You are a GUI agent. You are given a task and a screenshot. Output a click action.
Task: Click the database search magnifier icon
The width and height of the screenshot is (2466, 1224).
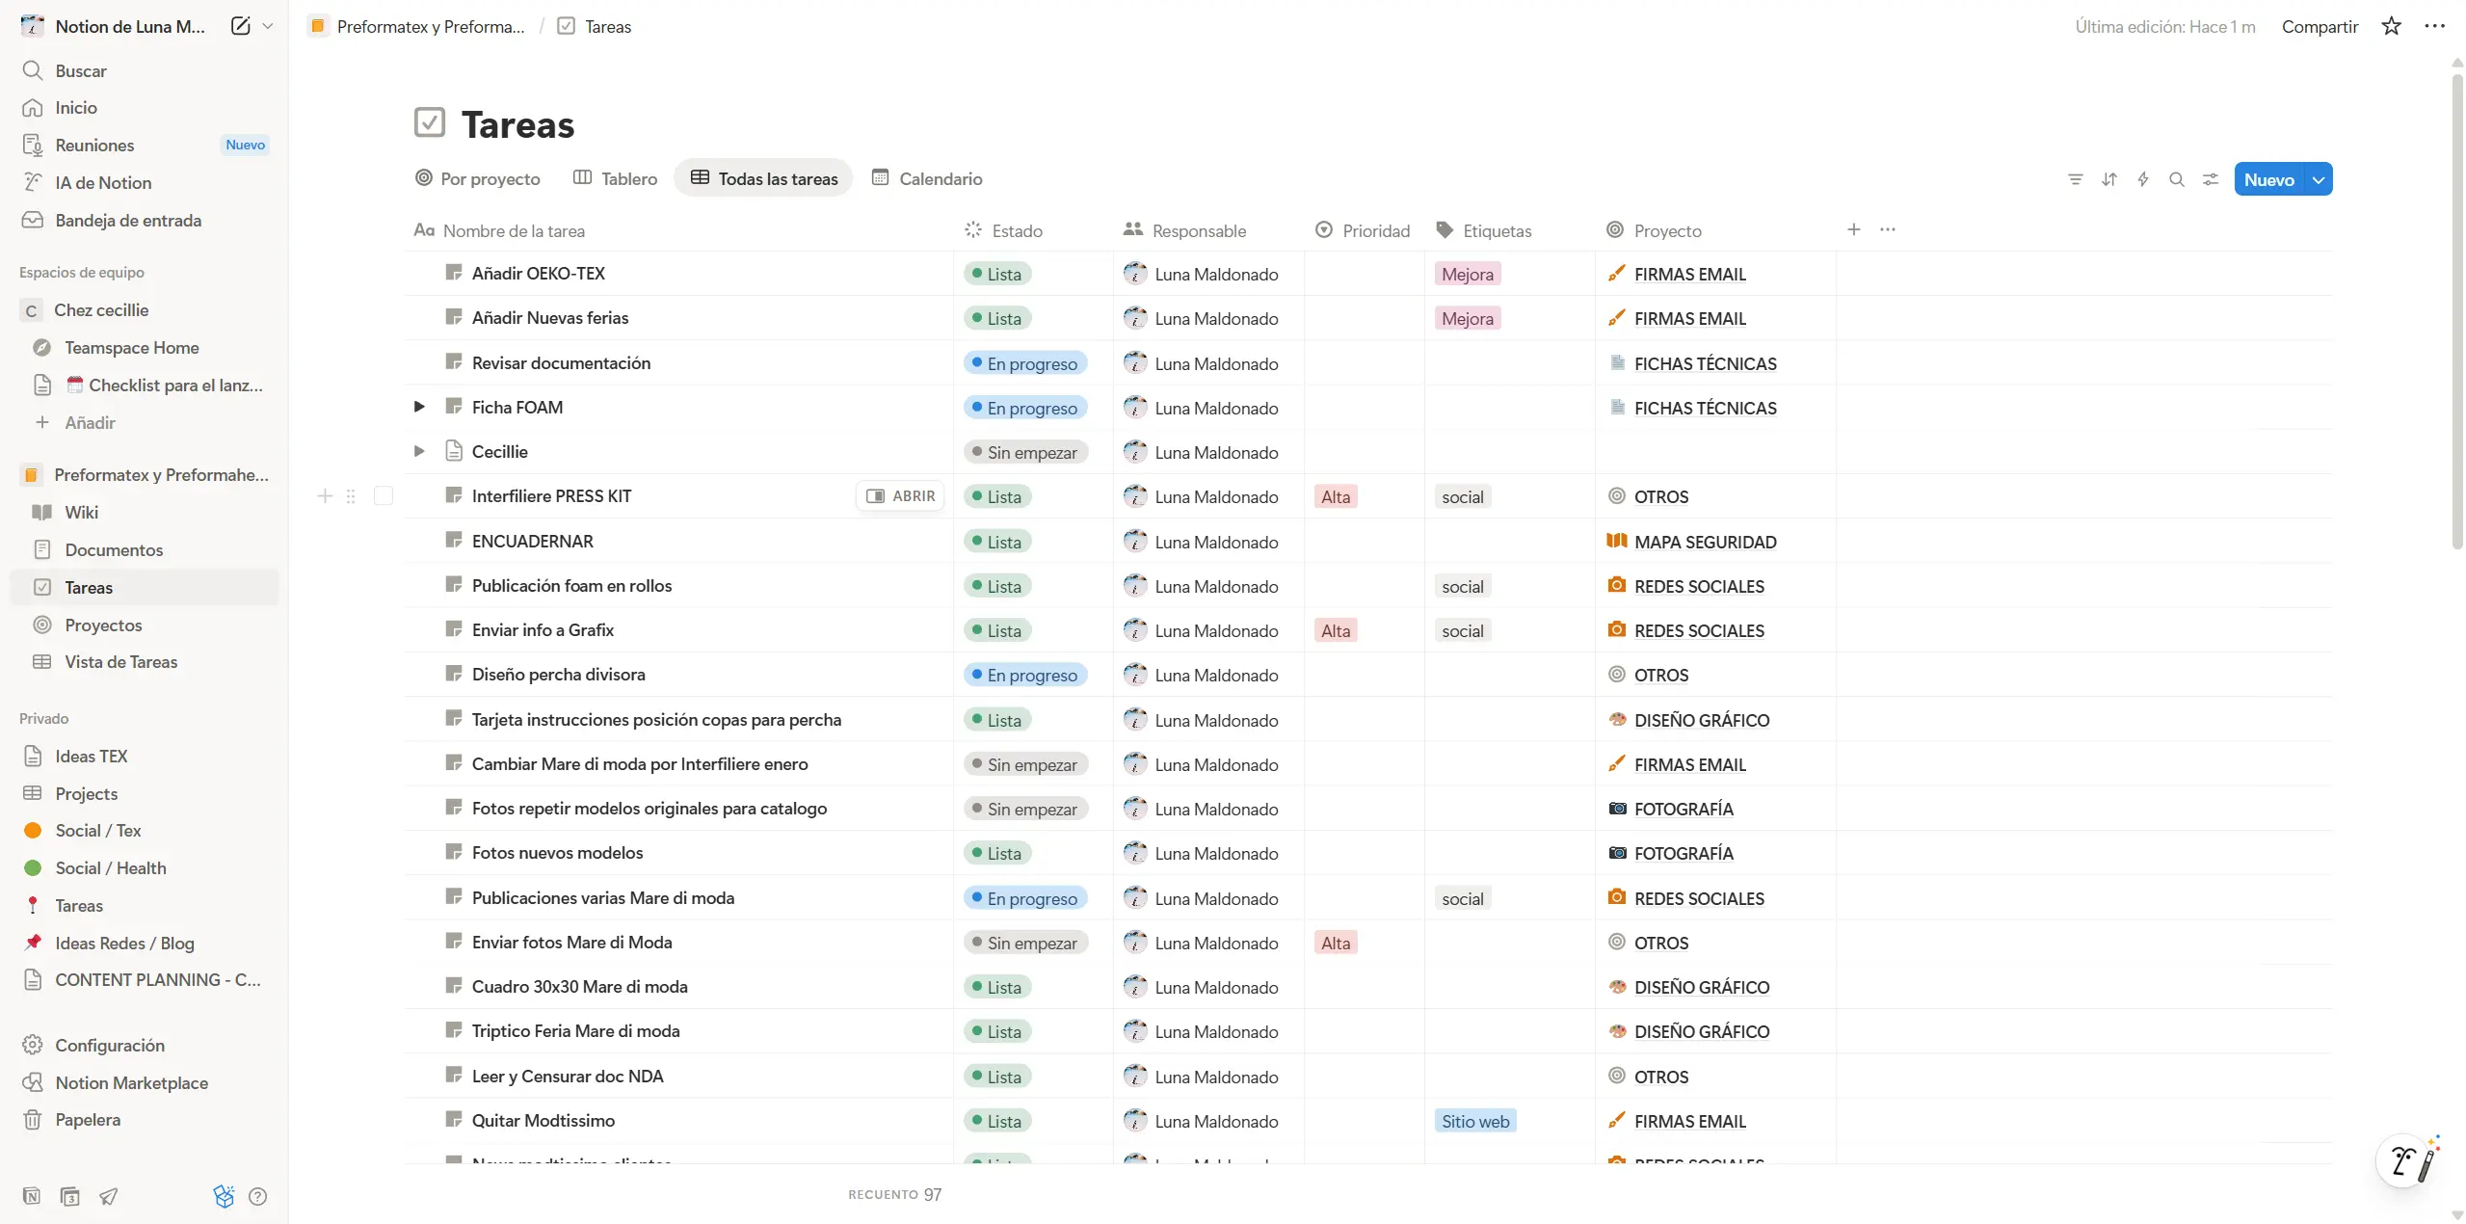coord(2176,179)
